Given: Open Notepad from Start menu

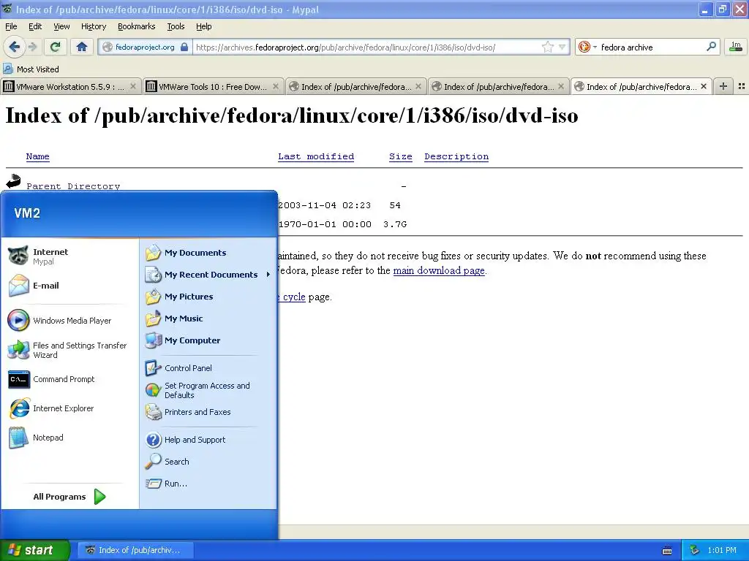Looking at the screenshot, I should pos(70,438).
